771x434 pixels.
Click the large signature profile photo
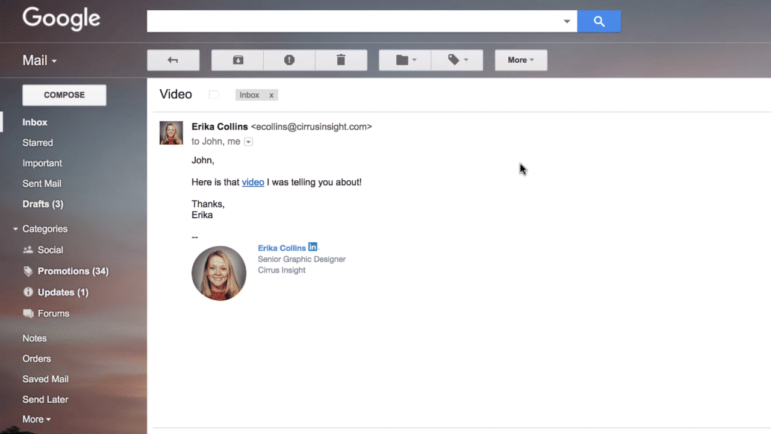coord(219,273)
